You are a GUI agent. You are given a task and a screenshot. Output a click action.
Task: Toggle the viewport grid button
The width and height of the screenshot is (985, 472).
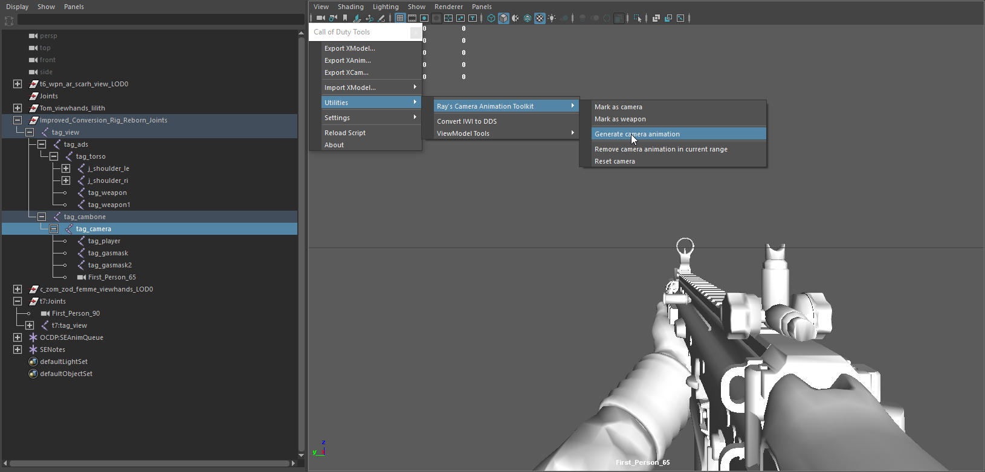pyautogui.click(x=400, y=18)
